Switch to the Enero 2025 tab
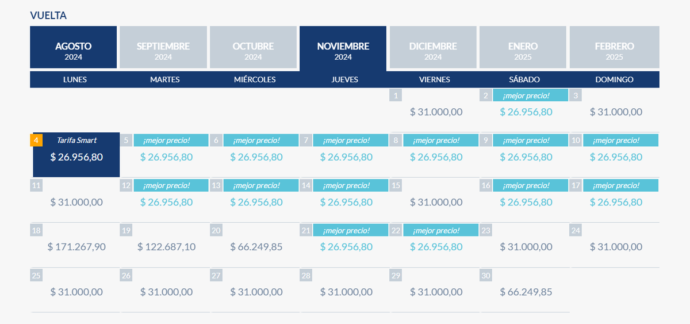This screenshot has width=690, height=324. click(x=523, y=51)
